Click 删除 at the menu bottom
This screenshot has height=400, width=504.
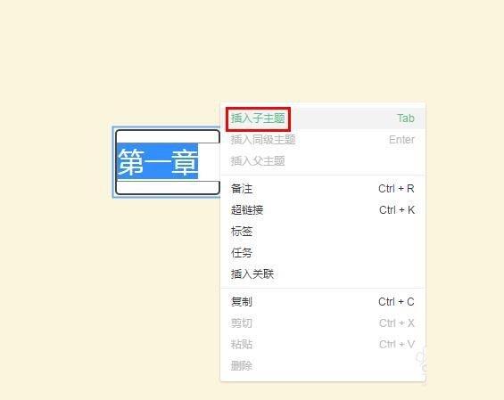click(x=323, y=365)
